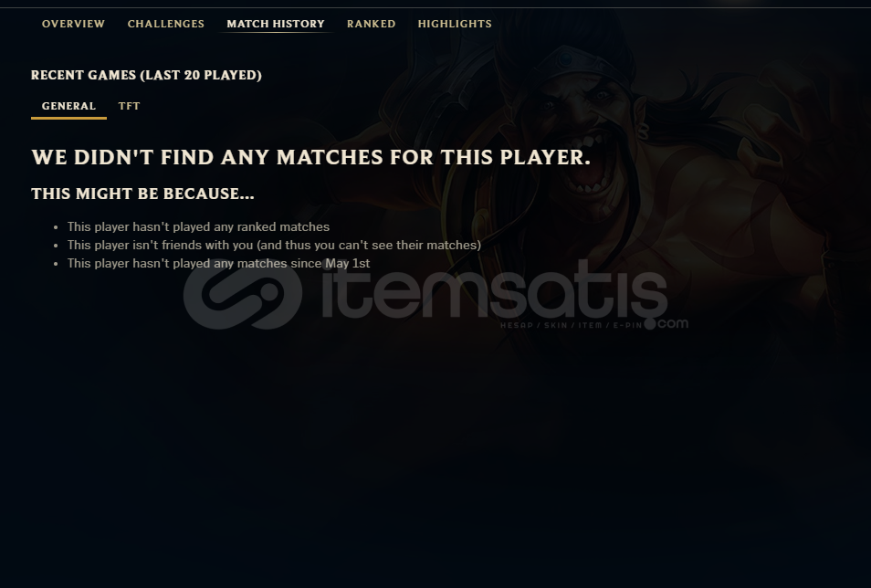Click the bullet mentioning May 1st
This screenshot has height=588, width=871.
pyautogui.click(x=218, y=264)
